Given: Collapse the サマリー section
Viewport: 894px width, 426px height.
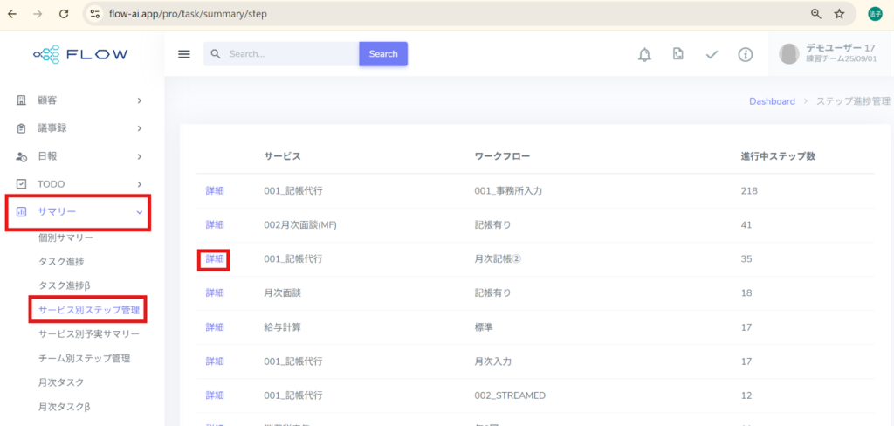Looking at the screenshot, I should pyautogui.click(x=79, y=212).
